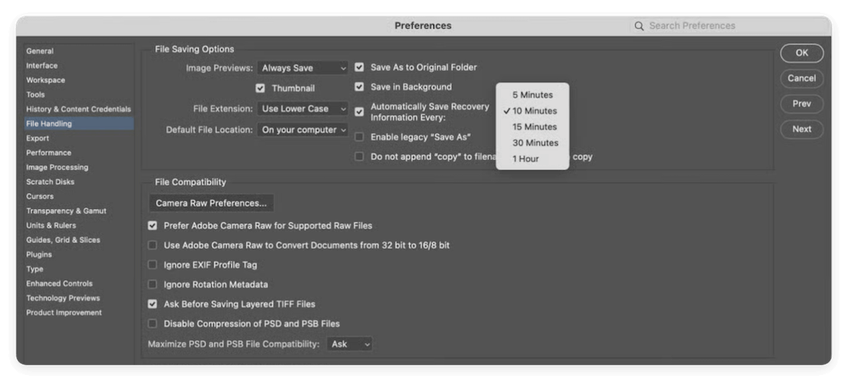Select Workspace in the sidebar
This screenshot has width=848, height=381.
click(x=46, y=80)
